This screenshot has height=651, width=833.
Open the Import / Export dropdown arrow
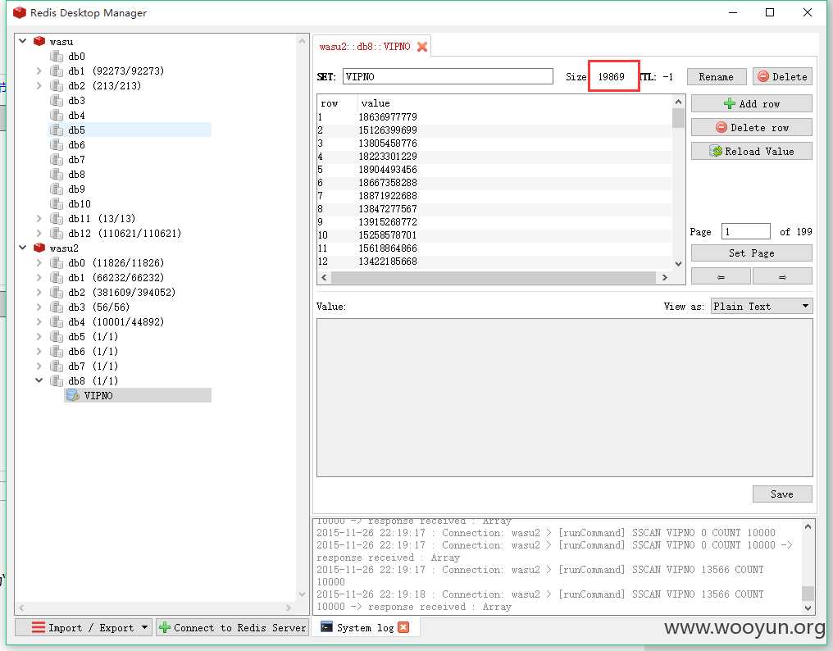pos(144,627)
